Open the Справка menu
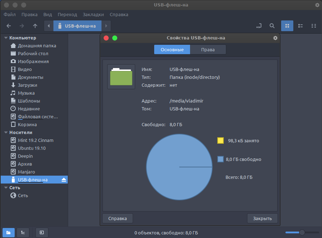This screenshot has width=322, height=238. (119, 15)
